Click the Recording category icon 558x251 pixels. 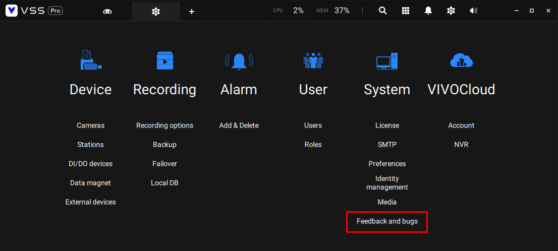click(x=165, y=60)
